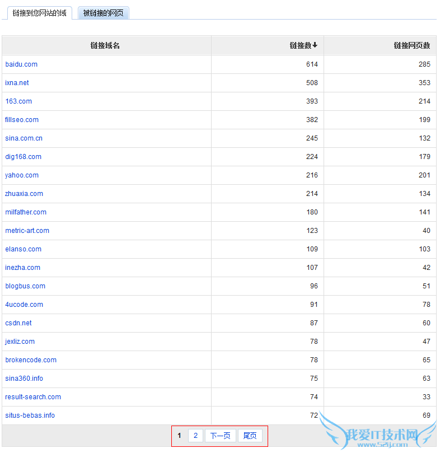The image size is (440, 453).
Task: Click 下一页 next page button
Action: tap(221, 436)
